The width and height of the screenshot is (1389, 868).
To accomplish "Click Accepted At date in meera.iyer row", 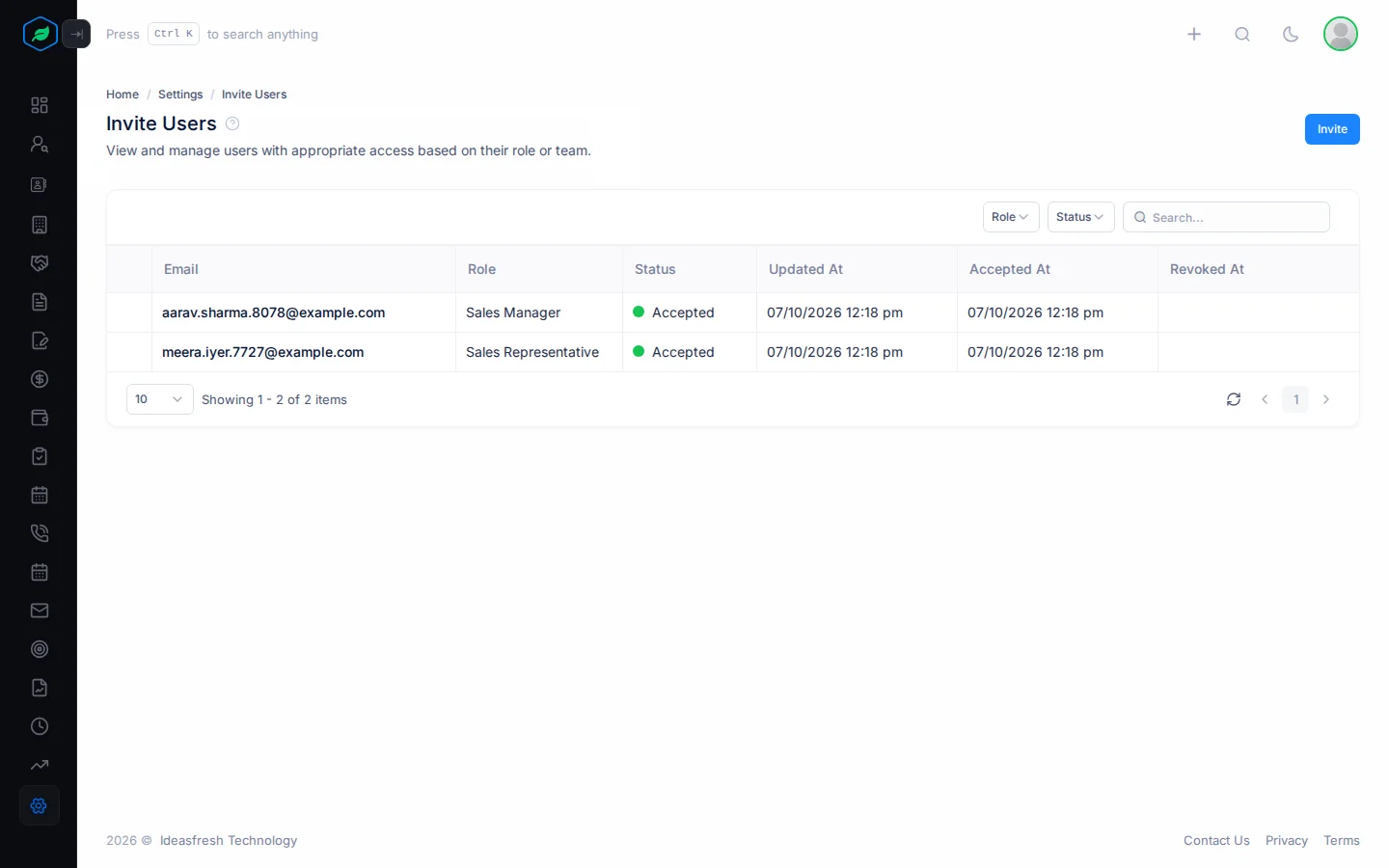I will 1036,352.
